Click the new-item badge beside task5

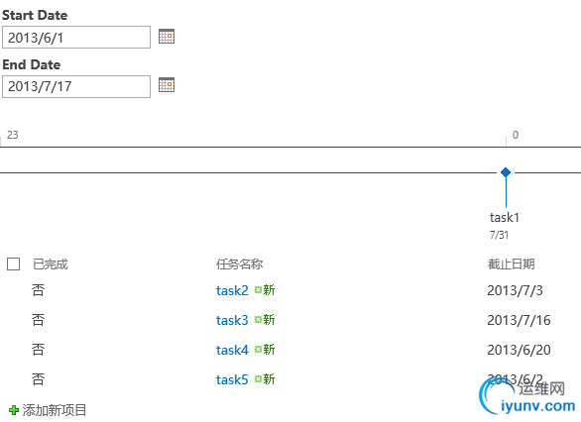[265, 379]
